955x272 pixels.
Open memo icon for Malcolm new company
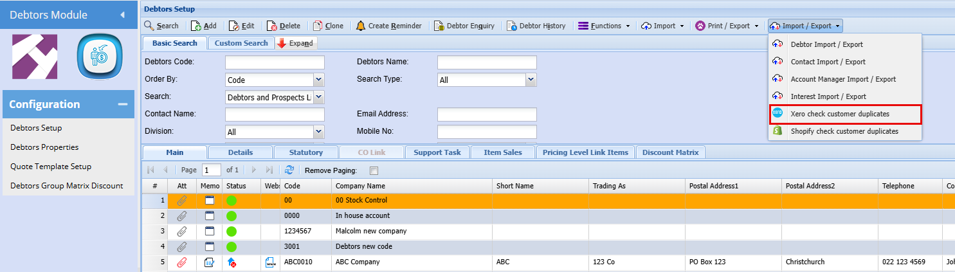pyautogui.click(x=210, y=231)
